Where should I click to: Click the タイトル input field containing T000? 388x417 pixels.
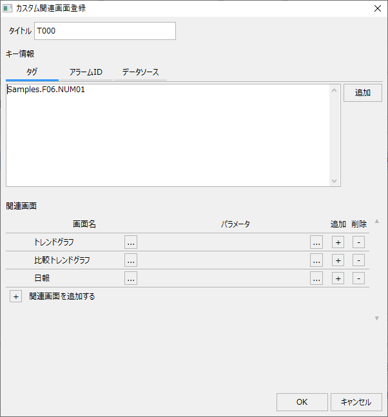105,31
